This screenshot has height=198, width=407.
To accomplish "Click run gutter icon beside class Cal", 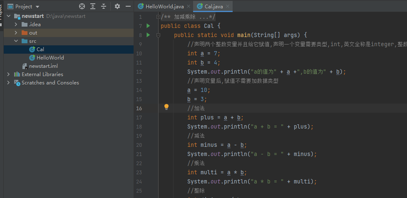I will [x=148, y=26].
